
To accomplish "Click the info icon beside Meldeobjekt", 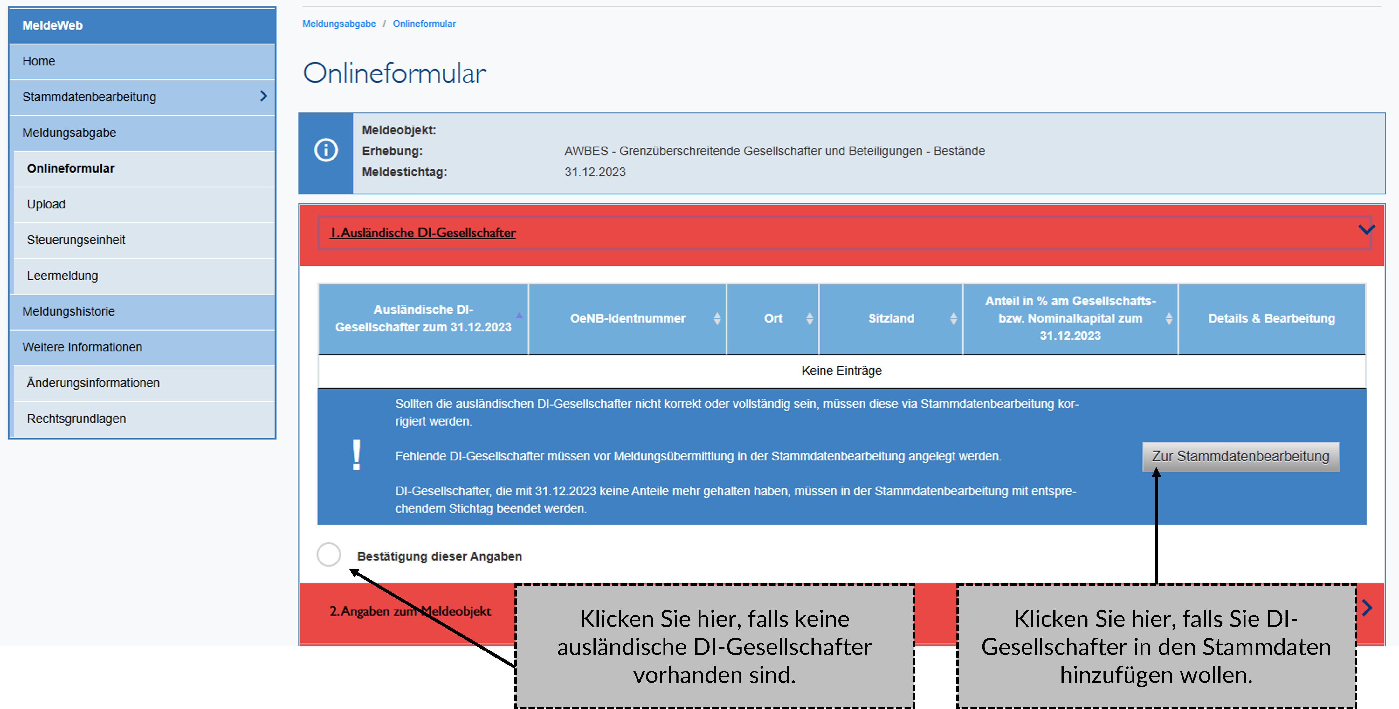I will coord(326,150).
